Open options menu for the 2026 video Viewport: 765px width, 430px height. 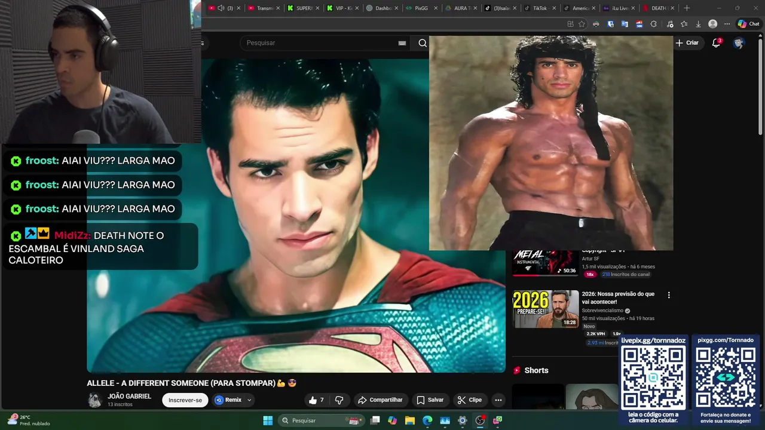coord(669,295)
